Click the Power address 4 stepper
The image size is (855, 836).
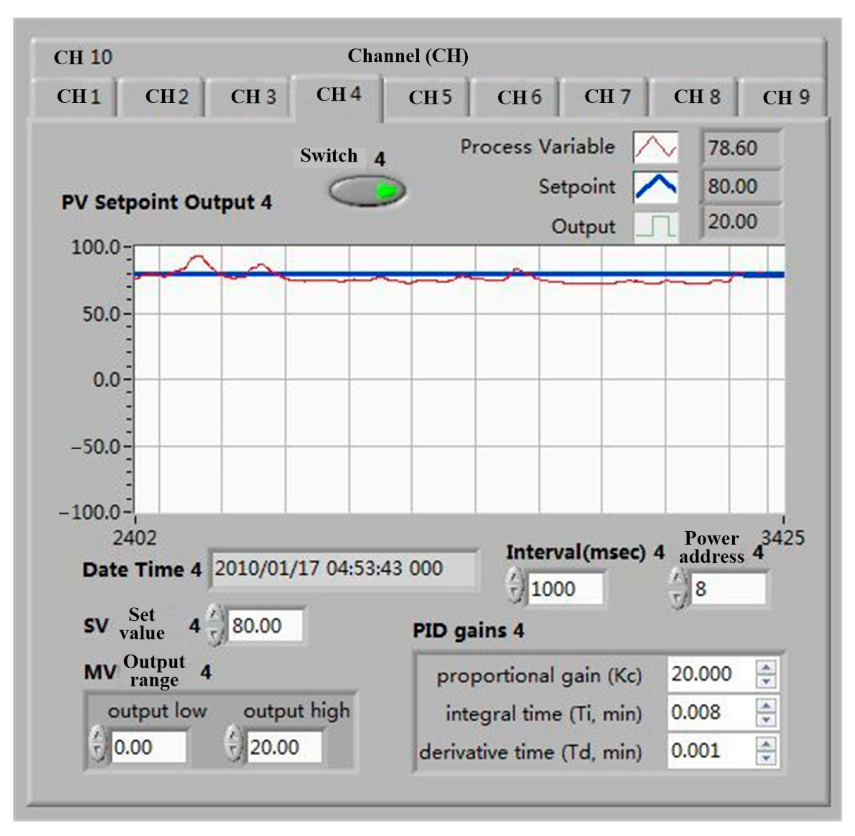(x=677, y=588)
